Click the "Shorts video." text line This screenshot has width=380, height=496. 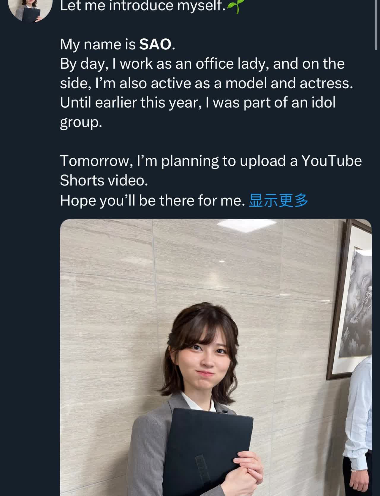coord(104,180)
